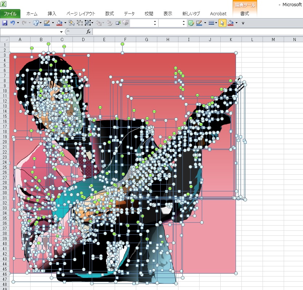The image size is (303, 290).
Task: Click the Ungroup objects icon with dropdown
Action: 88,23
